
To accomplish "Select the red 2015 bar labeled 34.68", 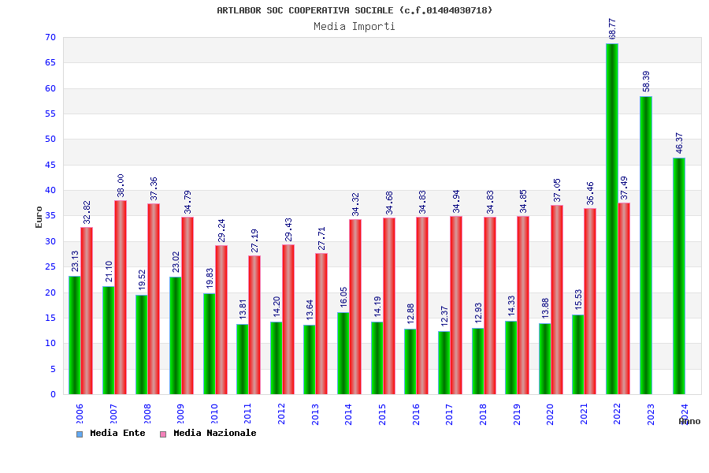I will pyautogui.click(x=389, y=306).
